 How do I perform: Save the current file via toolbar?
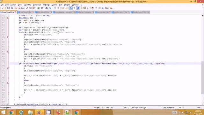[9, 8]
